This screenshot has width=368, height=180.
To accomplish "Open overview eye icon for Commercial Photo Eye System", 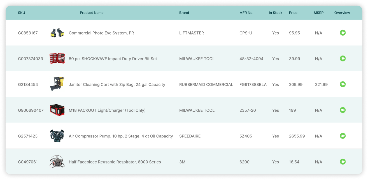I will (343, 33).
